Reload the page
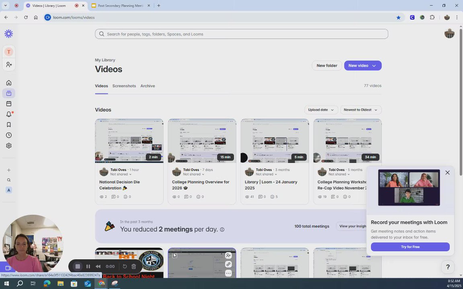The height and width of the screenshot is (289, 463). coord(26,17)
